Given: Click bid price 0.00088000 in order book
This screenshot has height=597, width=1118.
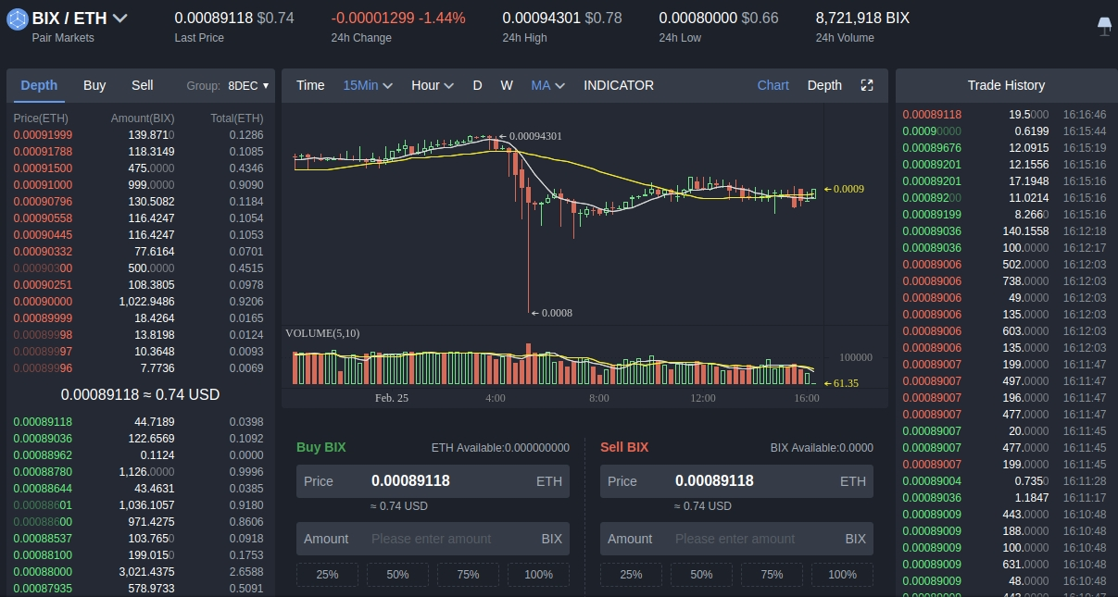Looking at the screenshot, I should (43, 572).
